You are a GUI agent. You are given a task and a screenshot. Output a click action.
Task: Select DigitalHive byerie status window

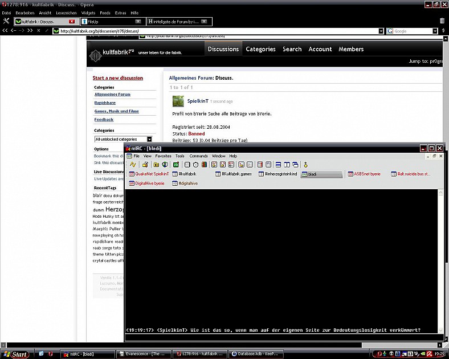pos(146,183)
